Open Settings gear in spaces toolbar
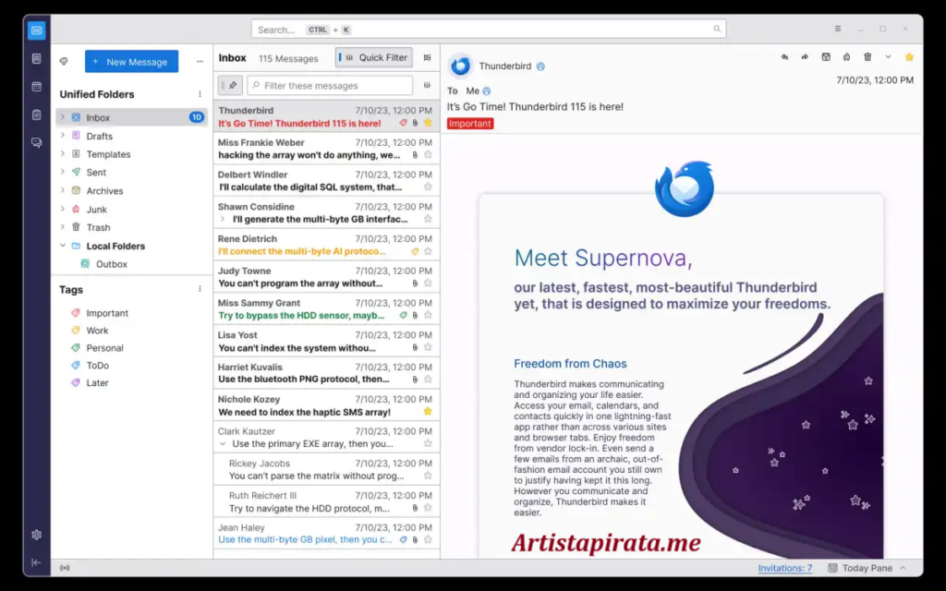 [37, 535]
